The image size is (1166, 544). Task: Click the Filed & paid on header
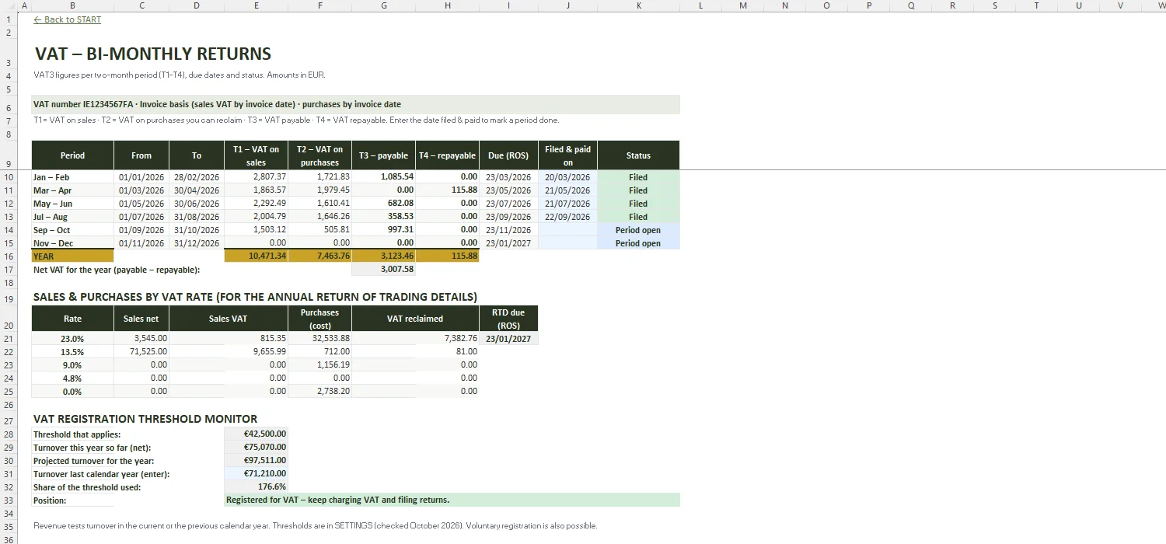tap(567, 155)
